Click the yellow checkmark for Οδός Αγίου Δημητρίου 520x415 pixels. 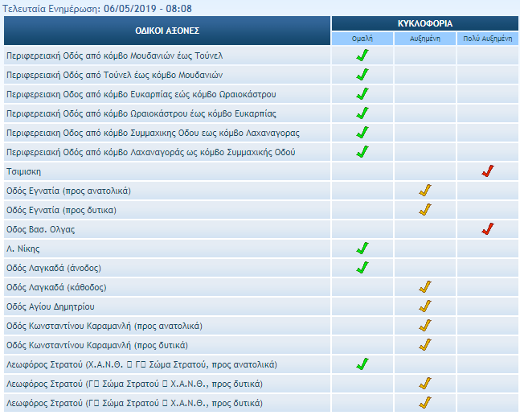pos(425,306)
